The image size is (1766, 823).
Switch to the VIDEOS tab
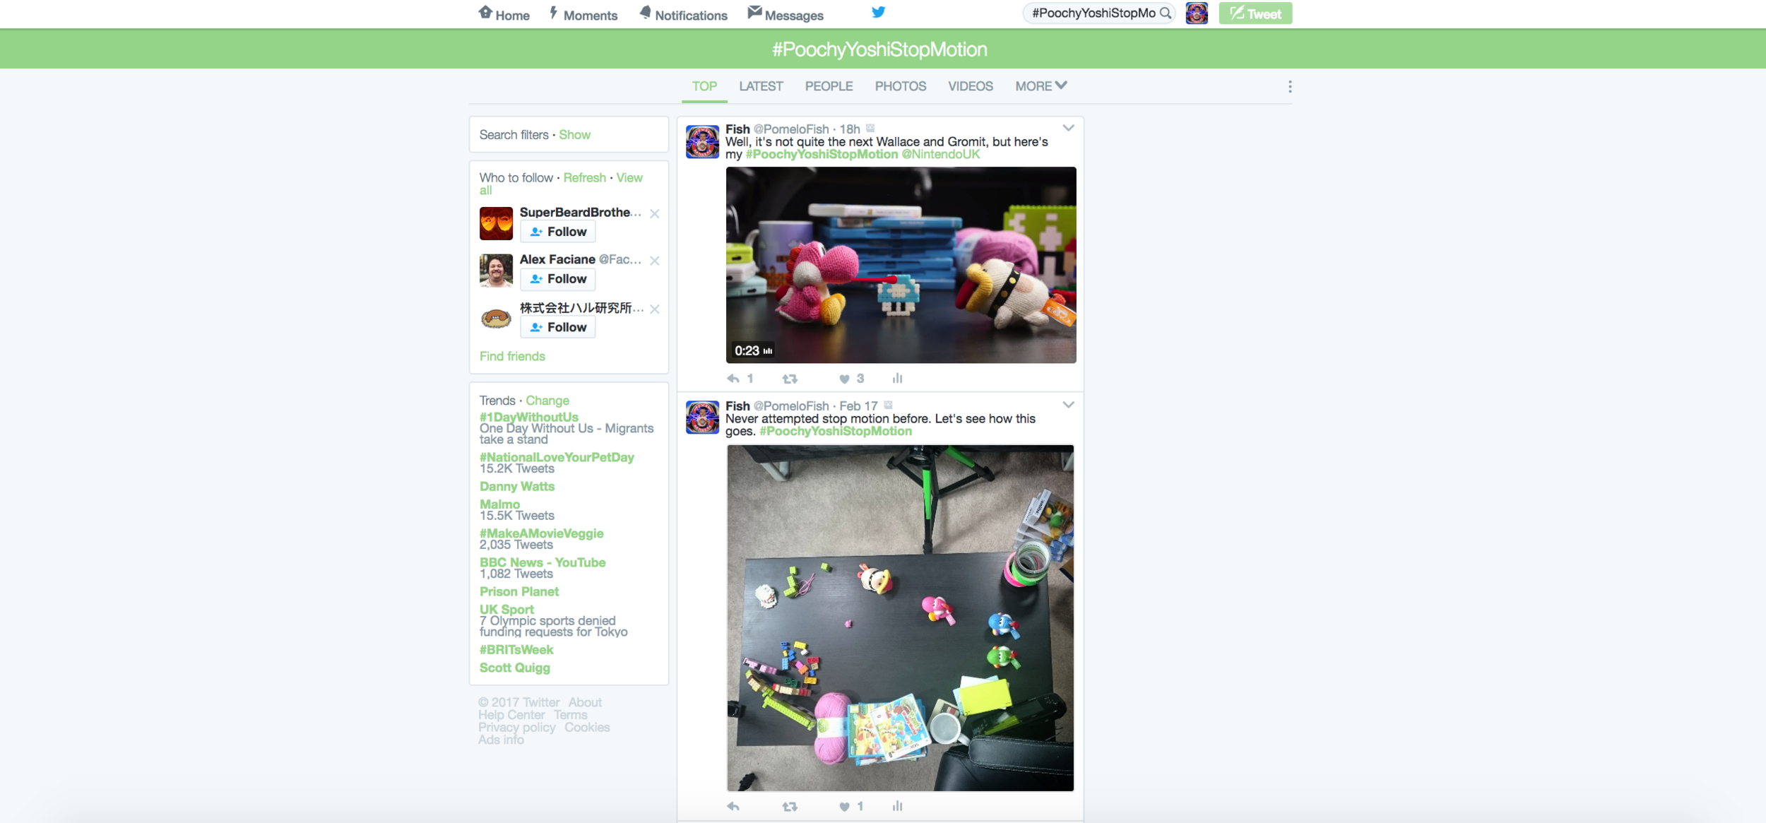coord(970,86)
